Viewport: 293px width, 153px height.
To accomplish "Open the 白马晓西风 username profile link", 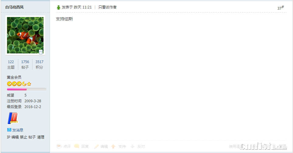I will tap(14, 7).
